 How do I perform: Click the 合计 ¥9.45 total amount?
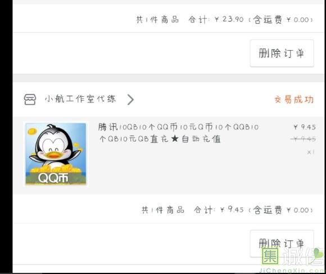click(x=219, y=210)
